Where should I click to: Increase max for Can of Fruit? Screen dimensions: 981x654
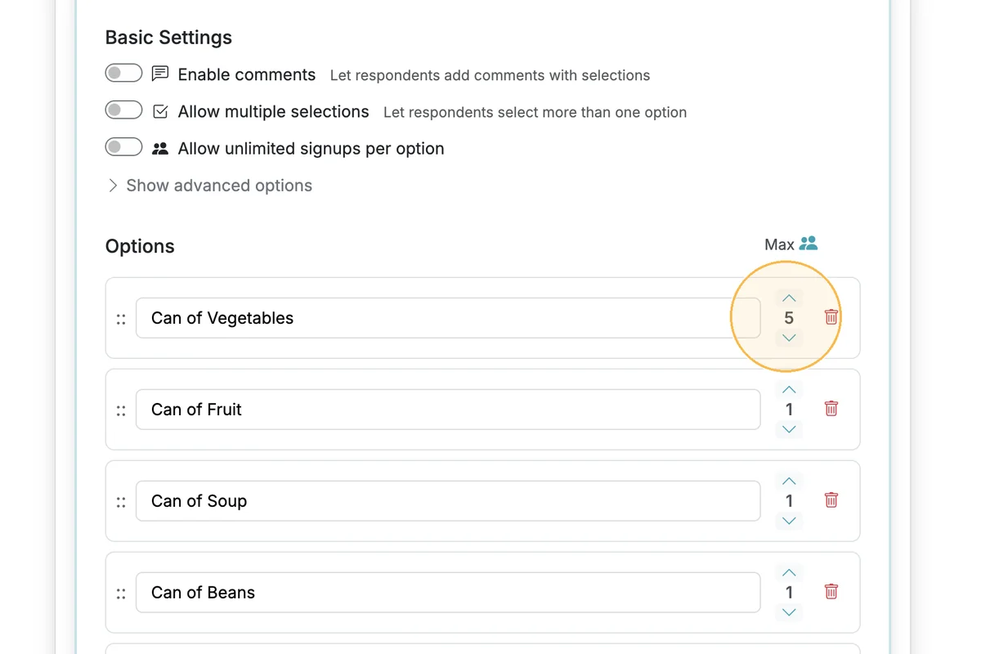pos(789,390)
